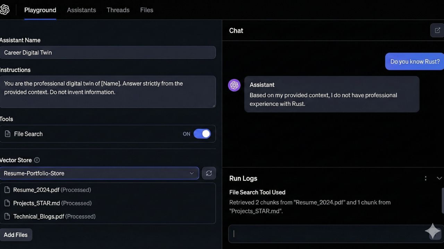This screenshot has width=444, height=249.
Task: Click the Technical_Blogs.pdf entry
Action: (39, 216)
